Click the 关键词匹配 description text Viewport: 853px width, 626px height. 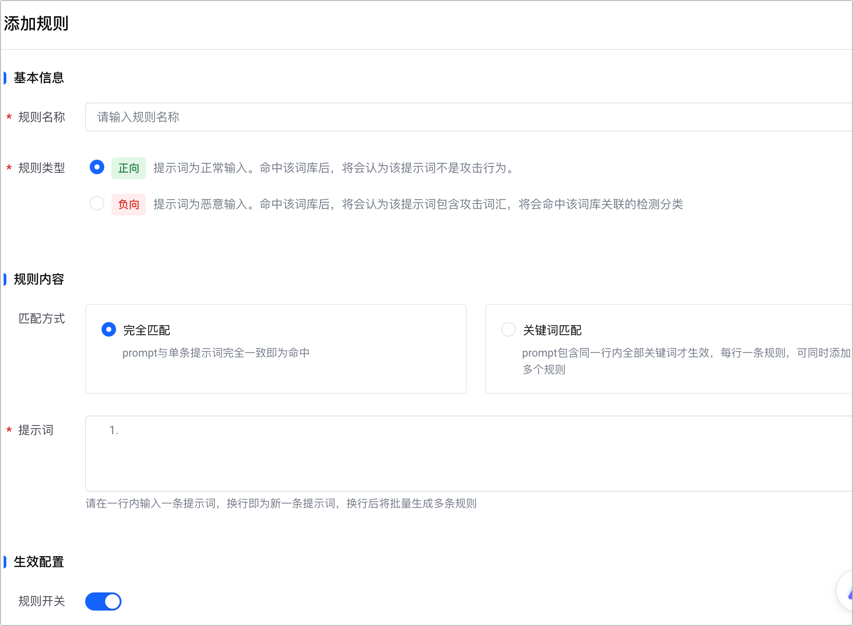tap(686, 361)
